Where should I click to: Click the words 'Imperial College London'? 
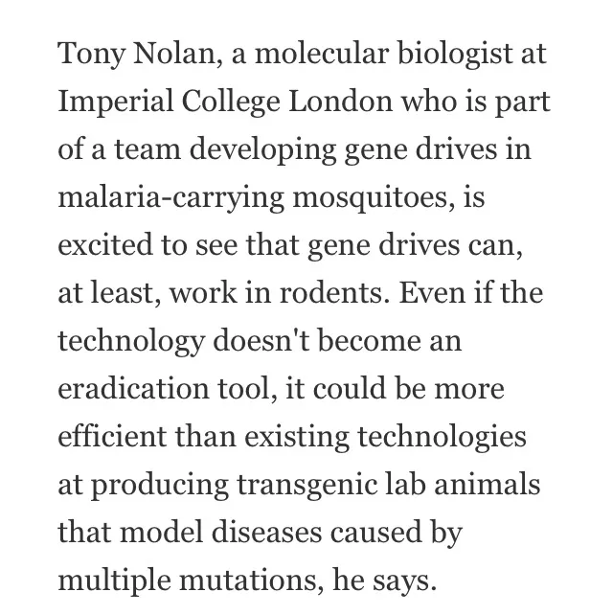pyautogui.click(x=225, y=102)
